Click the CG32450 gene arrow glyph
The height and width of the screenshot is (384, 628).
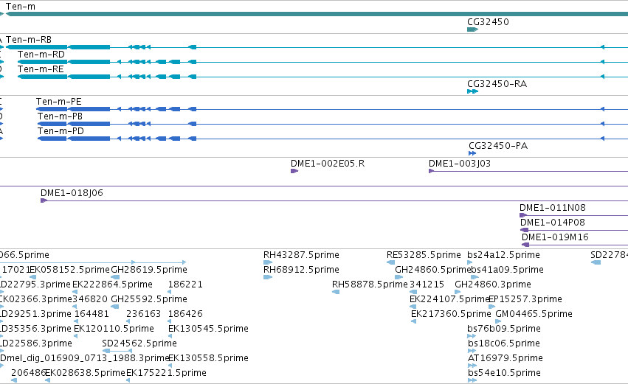(472, 29)
